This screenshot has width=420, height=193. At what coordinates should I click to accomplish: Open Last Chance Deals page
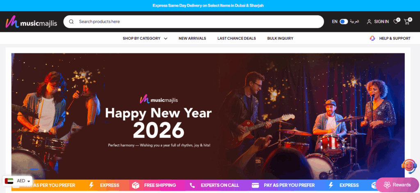pos(237,38)
